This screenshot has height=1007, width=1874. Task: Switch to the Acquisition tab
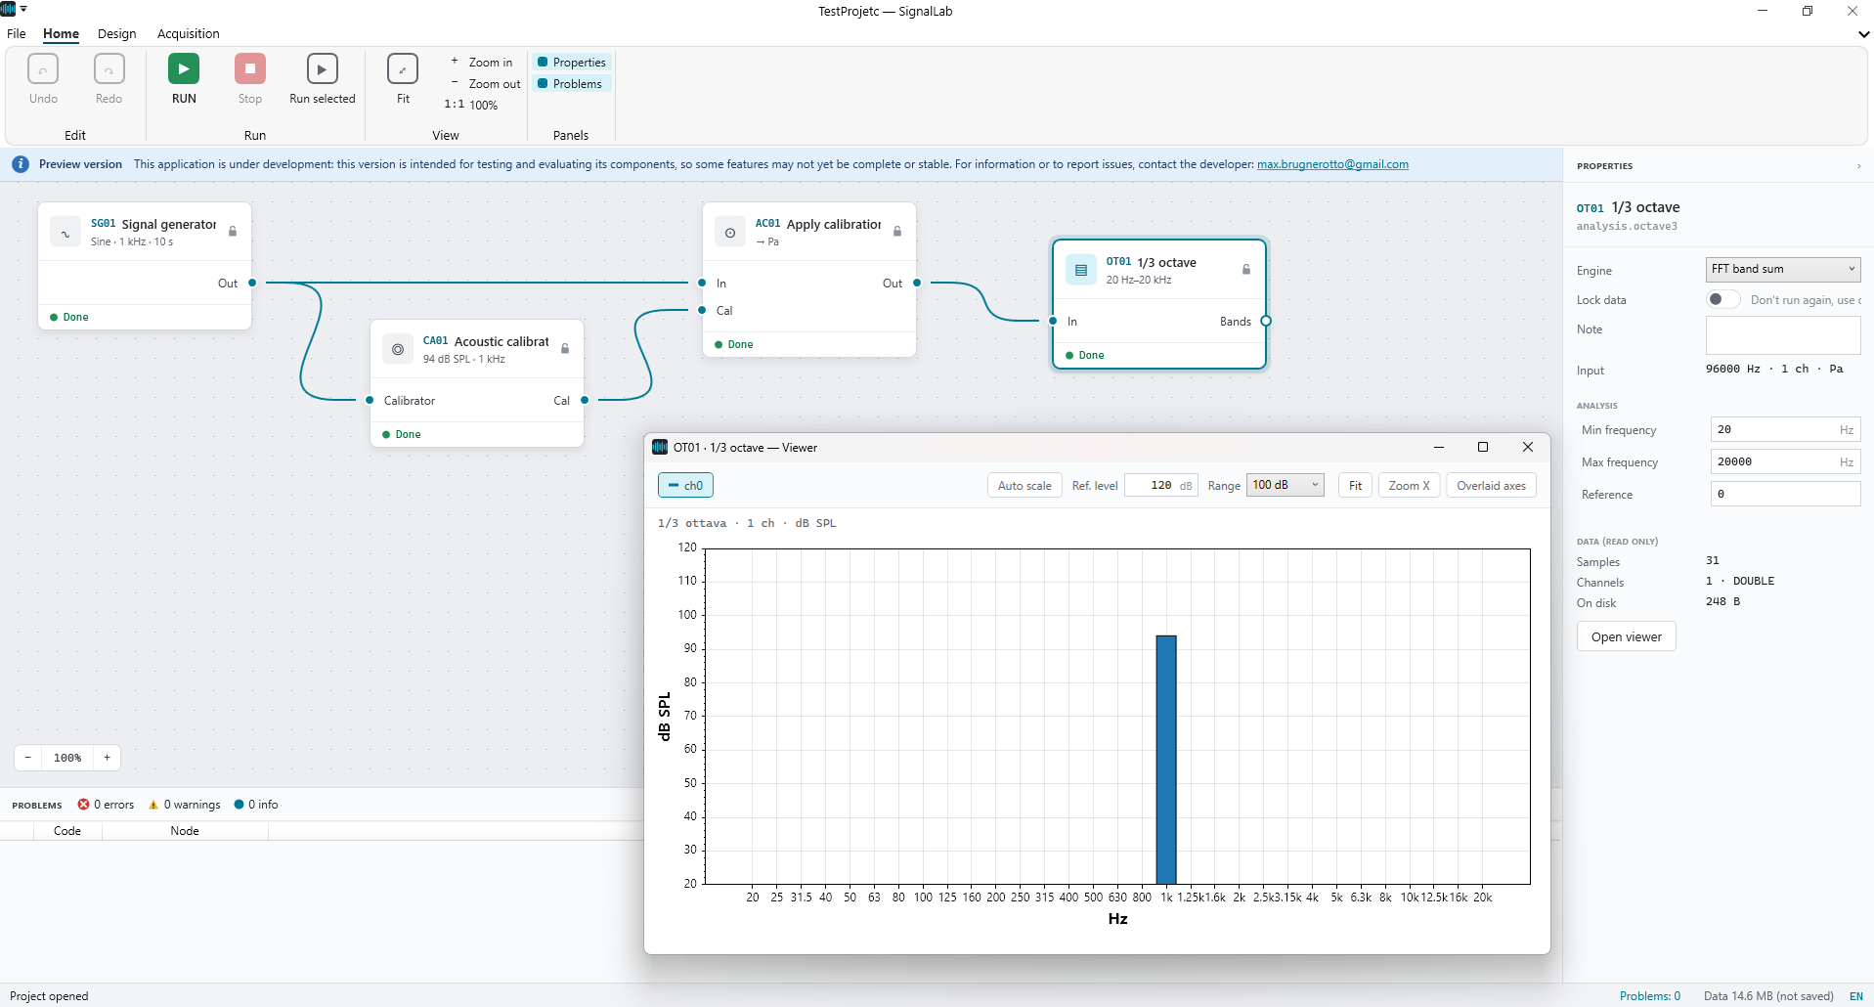189,33
